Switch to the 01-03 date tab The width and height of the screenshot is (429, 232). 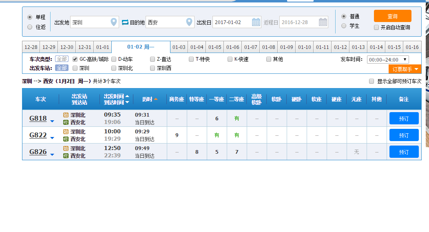(x=179, y=47)
